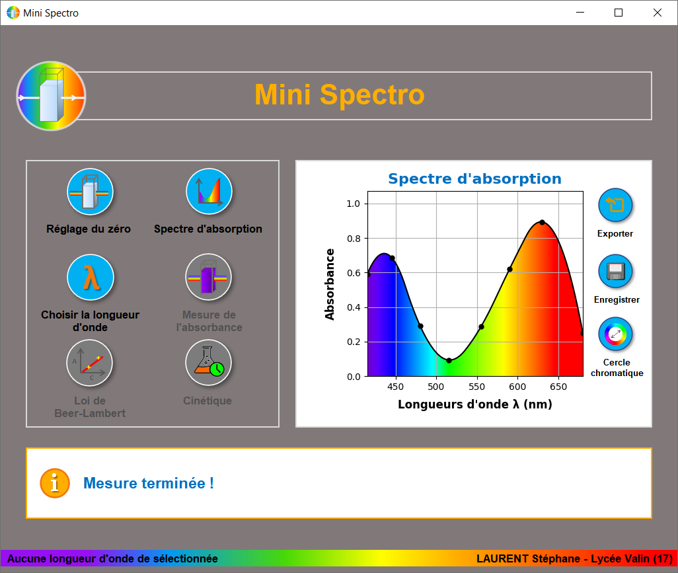Click the data point at 630 nm peak
The width and height of the screenshot is (678, 573).
(542, 222)
